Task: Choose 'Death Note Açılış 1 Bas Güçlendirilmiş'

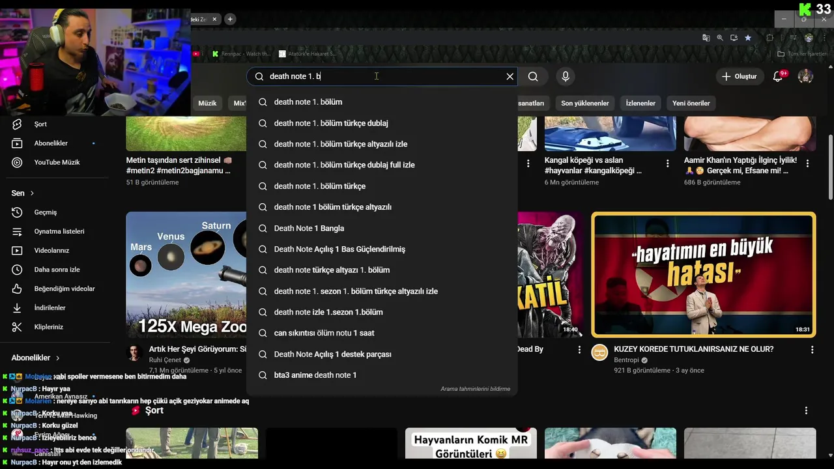Action: [382, 249]
